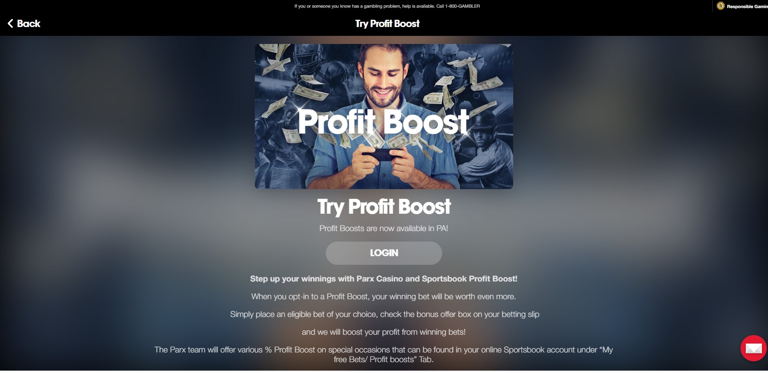Open the Responsible Gaming link text
The image size is (768, 373).
747,6
